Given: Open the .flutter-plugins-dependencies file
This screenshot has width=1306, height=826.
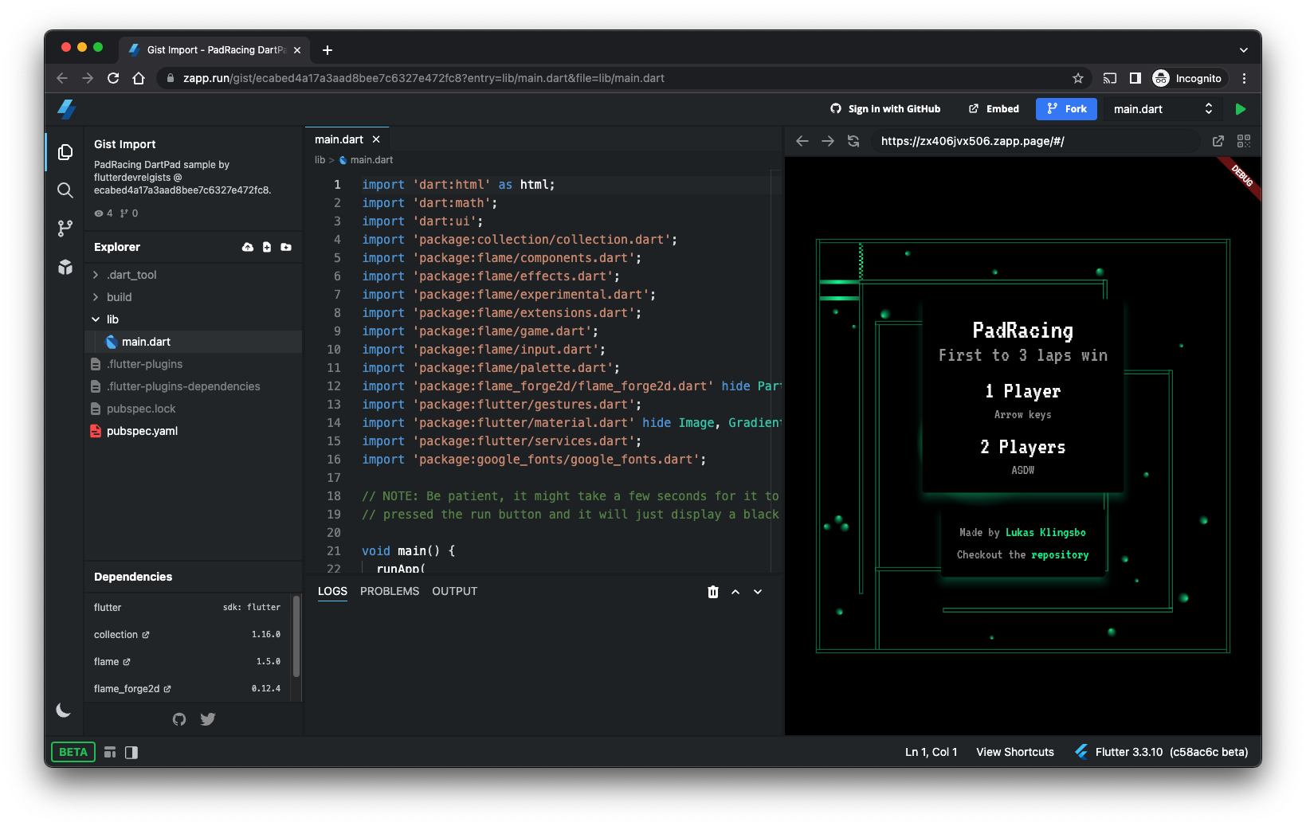Looking at the screenshot, I should click(194, 386).
